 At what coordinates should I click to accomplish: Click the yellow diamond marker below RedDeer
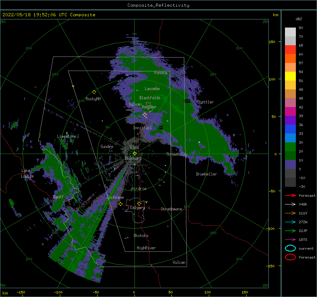pos(145,115)
